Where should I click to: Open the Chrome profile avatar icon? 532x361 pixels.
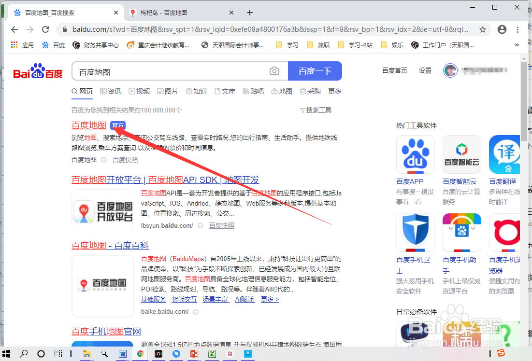tap(502, 29)
